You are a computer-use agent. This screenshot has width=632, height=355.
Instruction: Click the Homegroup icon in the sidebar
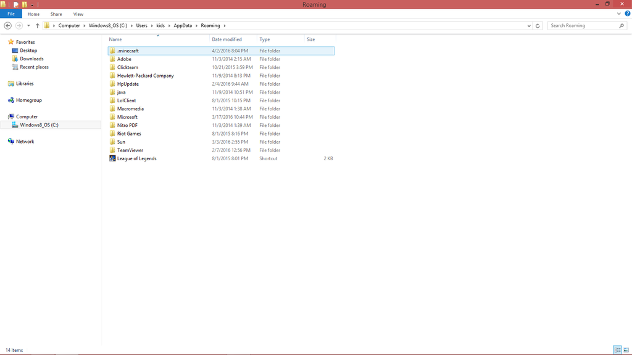[11, 100]
